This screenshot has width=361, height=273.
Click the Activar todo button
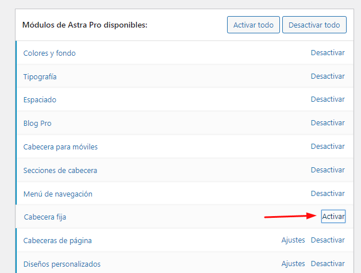tap(254, 25)
